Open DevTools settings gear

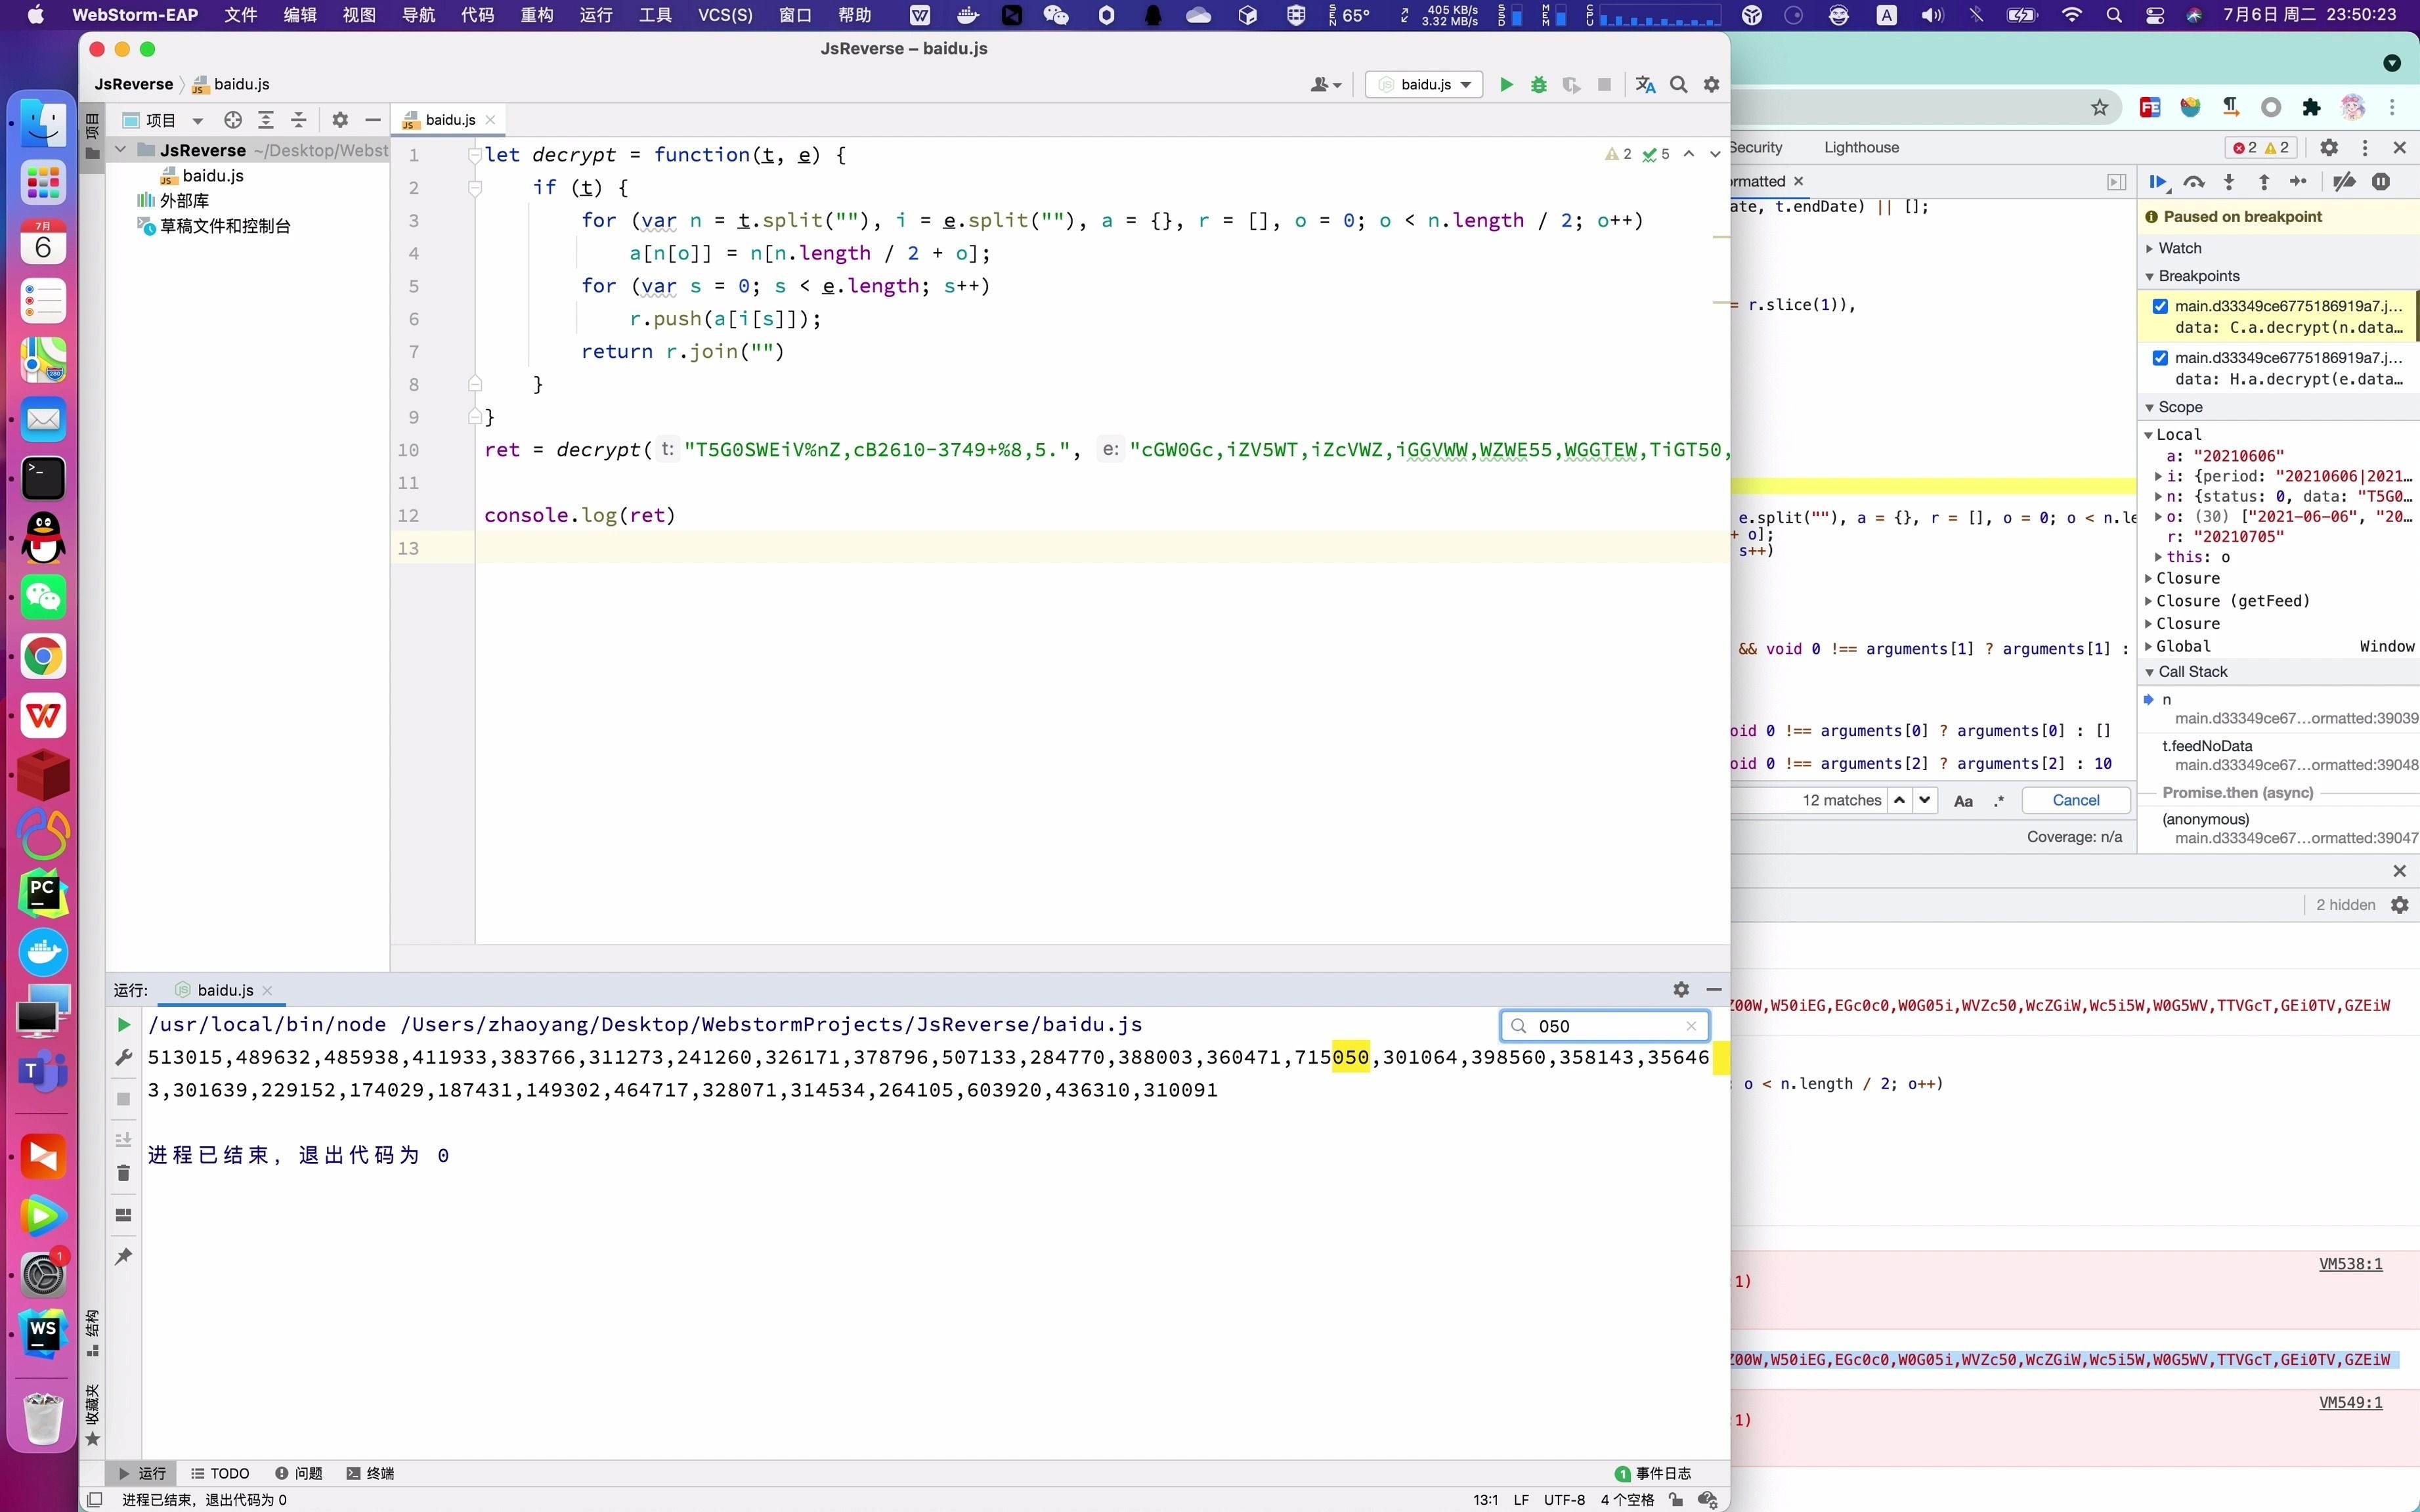point(2329,148)
